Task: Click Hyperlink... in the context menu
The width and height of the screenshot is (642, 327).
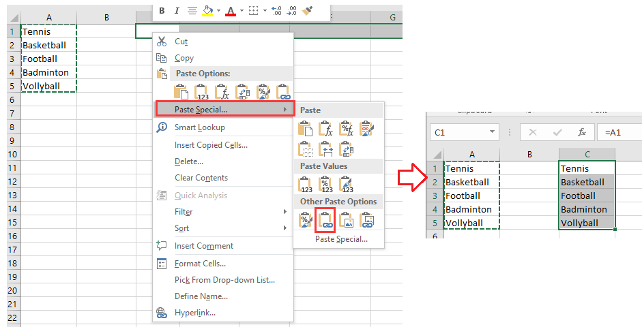Action: [194, 313]
